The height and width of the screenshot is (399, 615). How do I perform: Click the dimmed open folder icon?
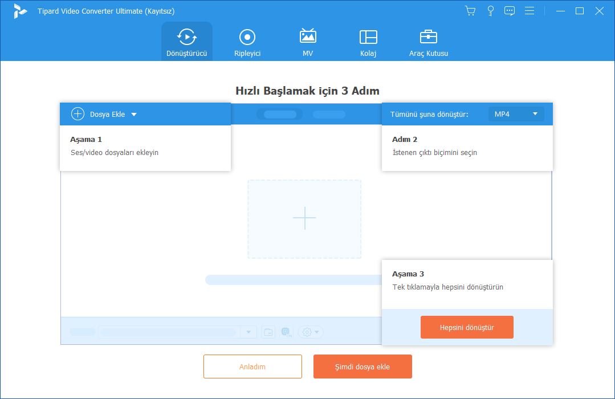pos(268,332)
